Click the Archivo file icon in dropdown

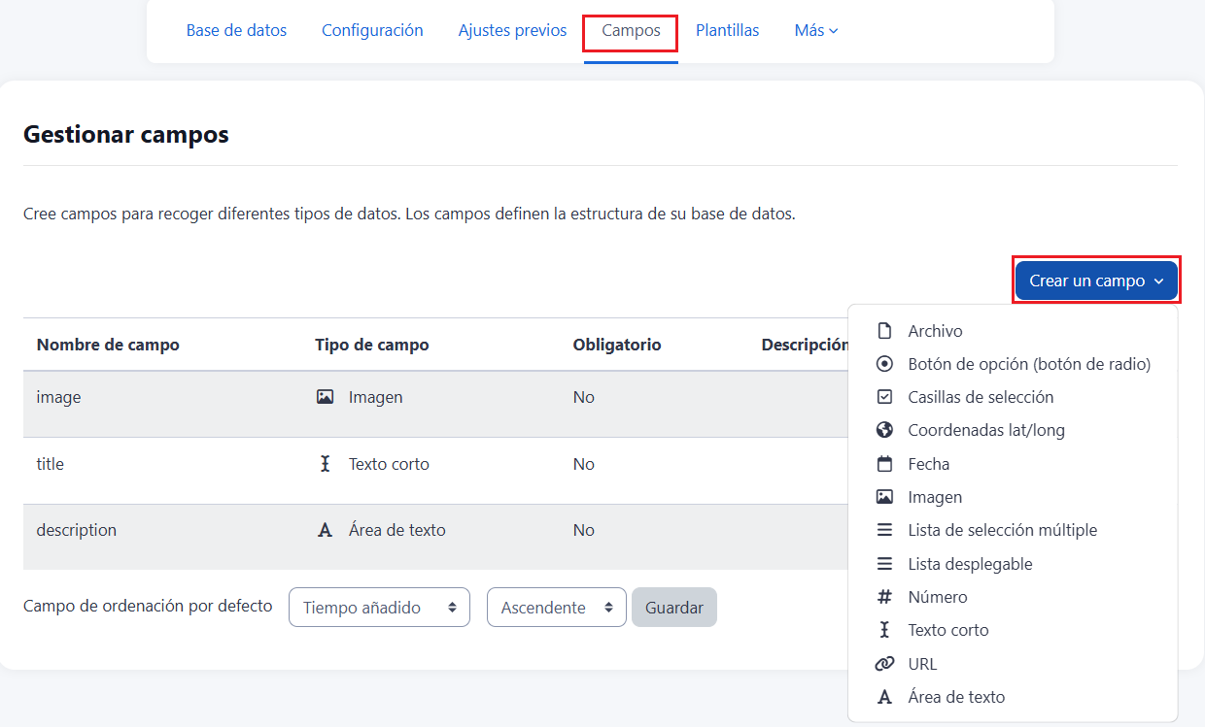coord(884,331)
